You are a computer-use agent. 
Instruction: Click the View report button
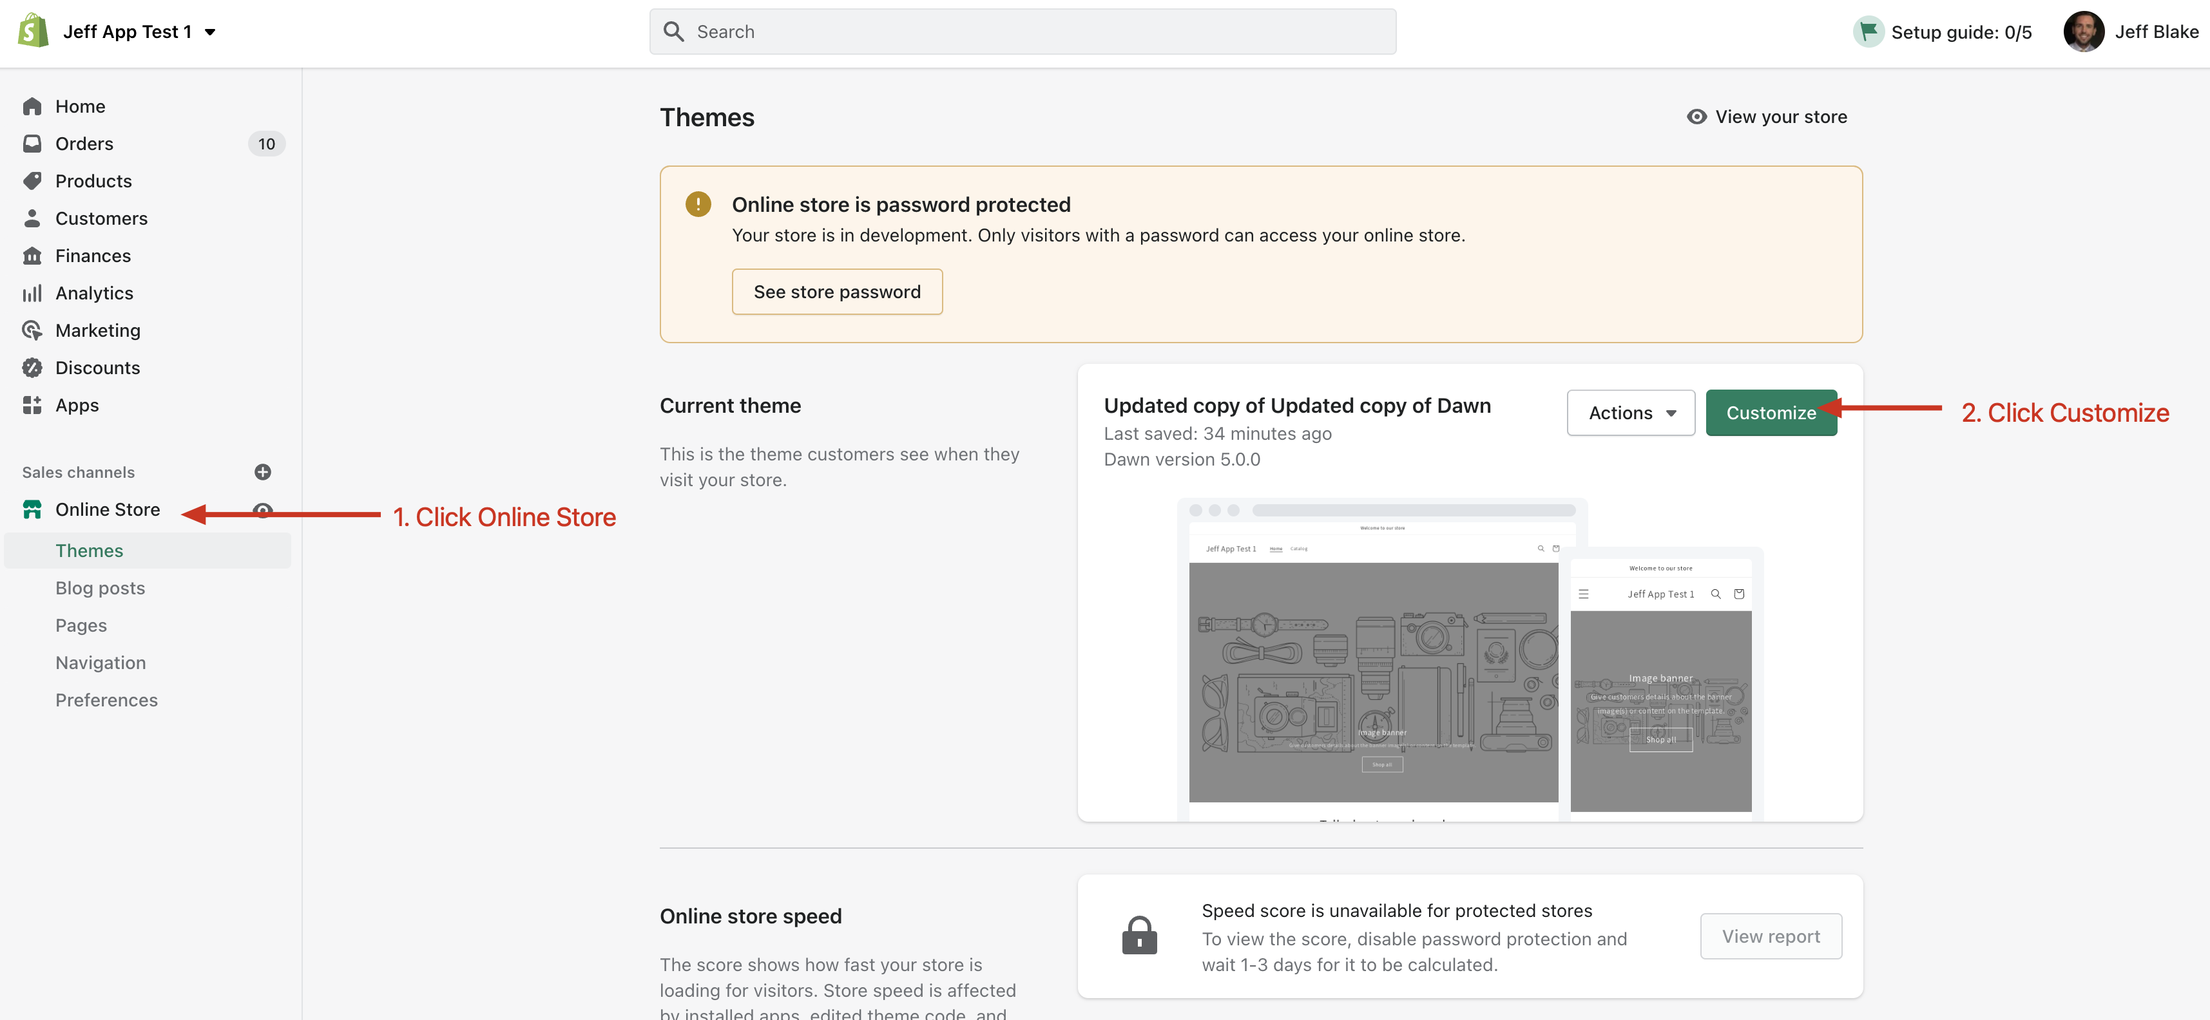[1771, 936]
